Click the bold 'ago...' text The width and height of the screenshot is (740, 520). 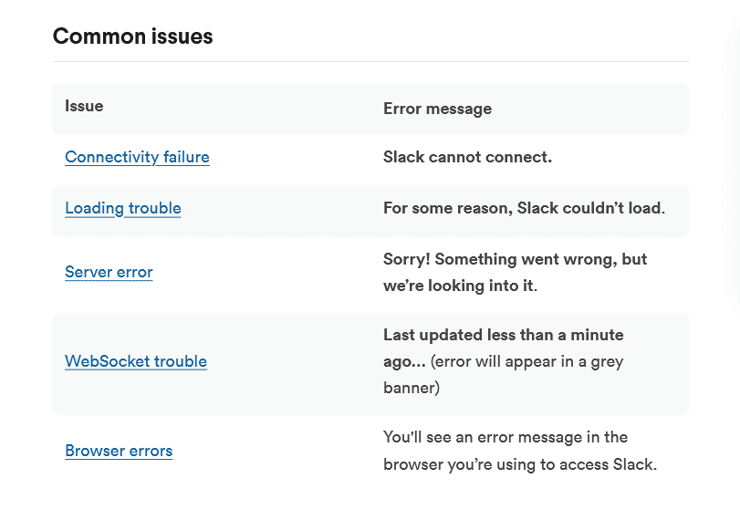(404, 361)
